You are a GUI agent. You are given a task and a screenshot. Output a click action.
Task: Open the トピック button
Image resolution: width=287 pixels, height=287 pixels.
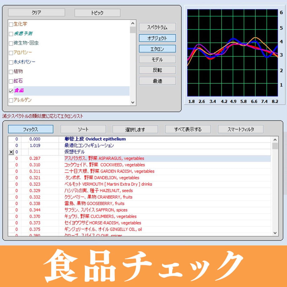click(x=97, y=12)
